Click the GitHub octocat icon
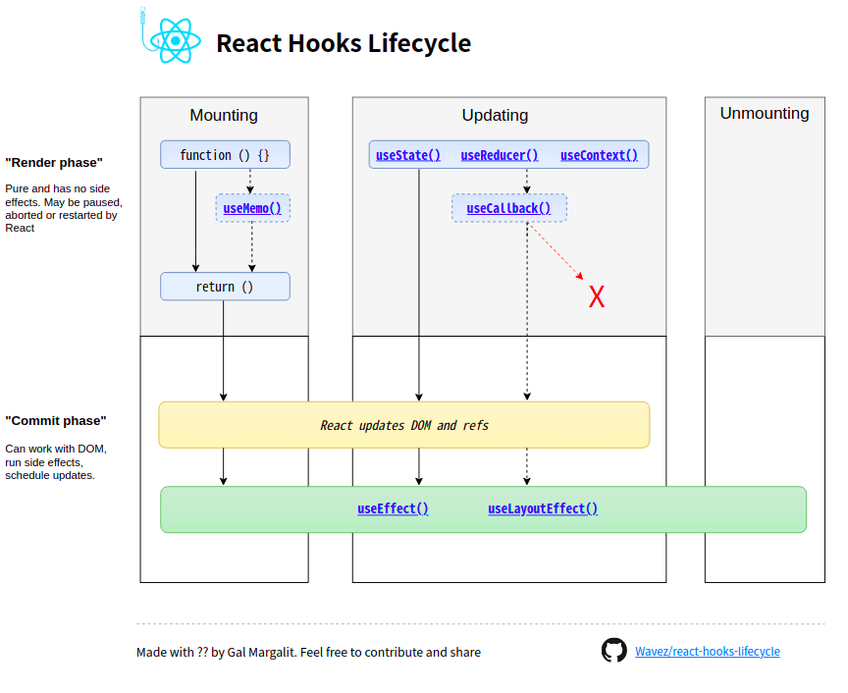Screen dimensions: 848x693 click(x=613, y=650)
